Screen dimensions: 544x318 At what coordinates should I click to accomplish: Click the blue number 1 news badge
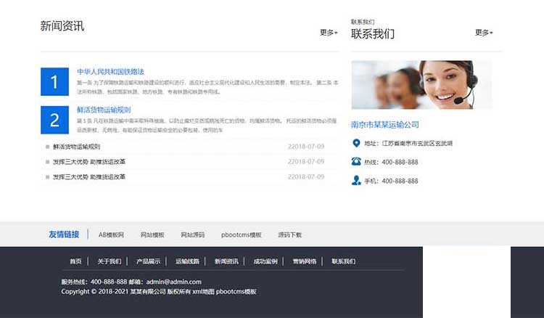pos(54,81)
